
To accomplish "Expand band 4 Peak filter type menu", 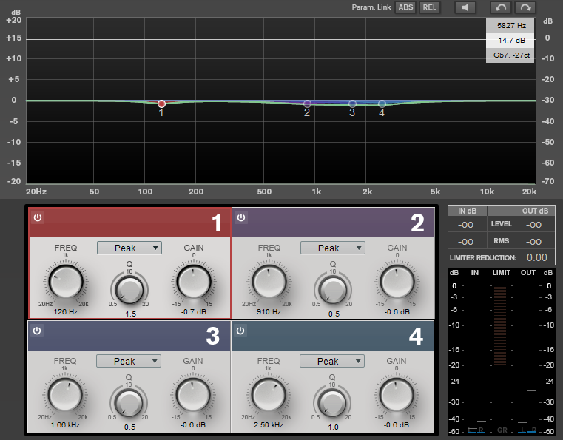I will tap(332, 361).
